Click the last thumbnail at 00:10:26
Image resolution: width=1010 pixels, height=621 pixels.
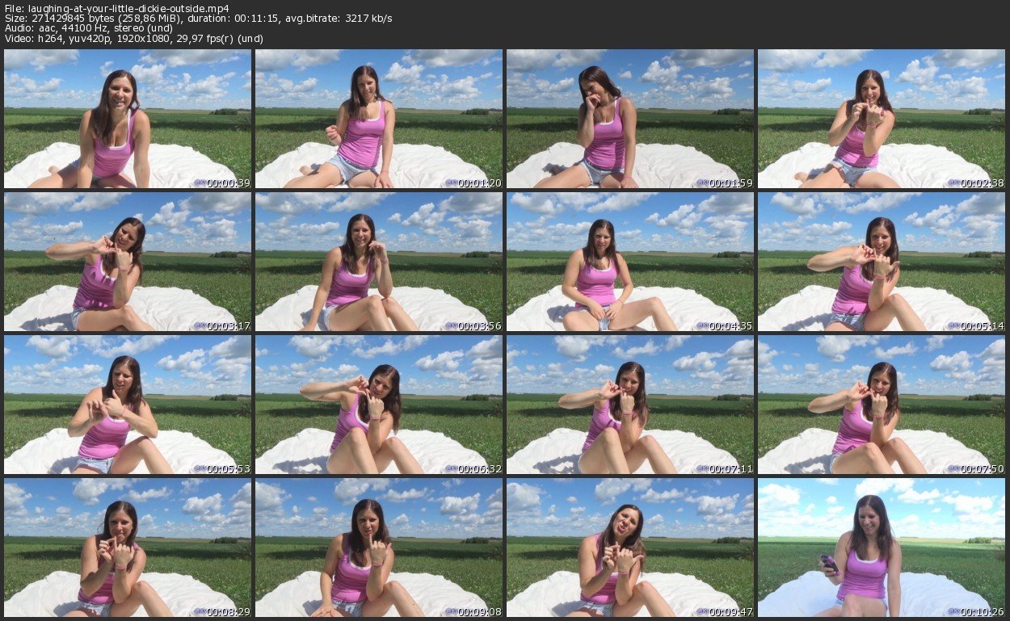(x=882, y=548)
